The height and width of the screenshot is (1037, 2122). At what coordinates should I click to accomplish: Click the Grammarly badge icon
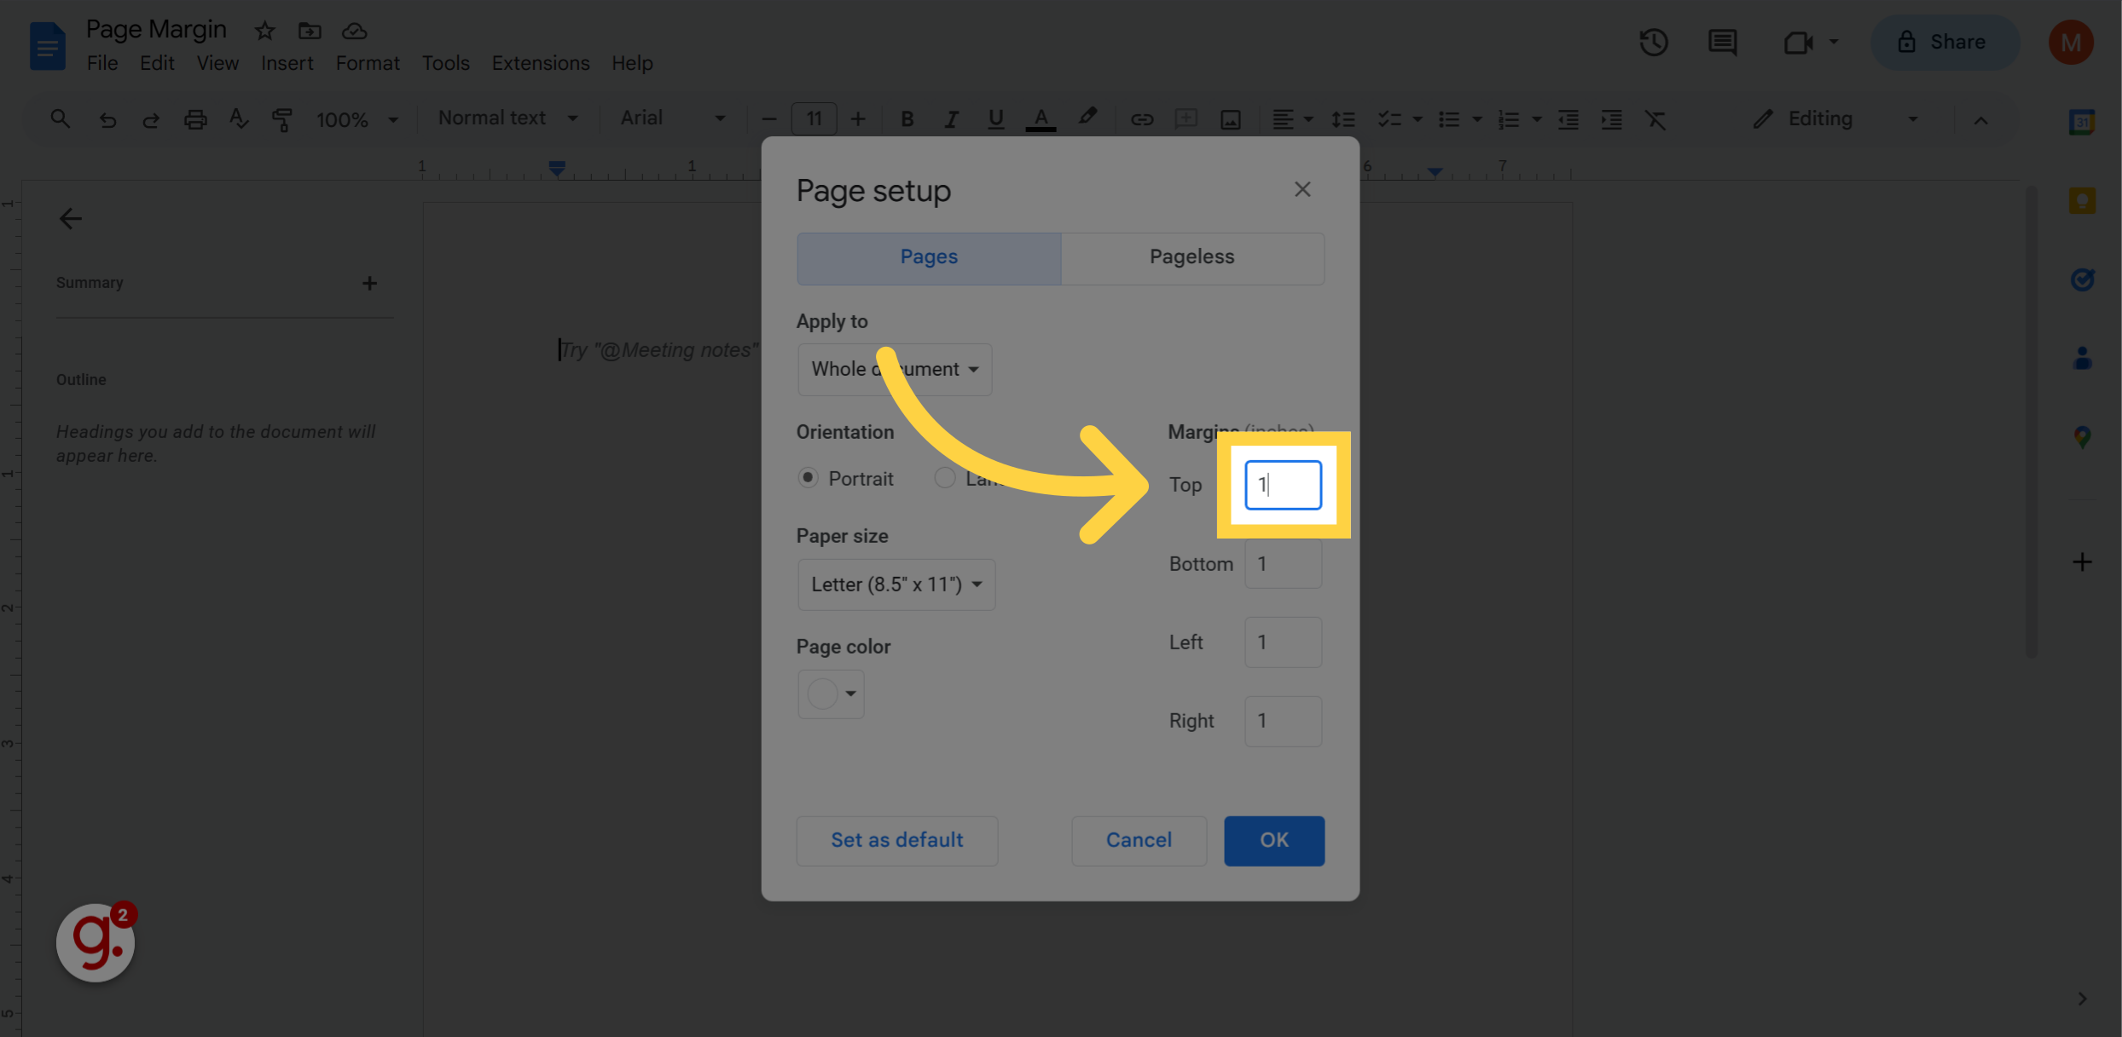click(x=96, y=942)
